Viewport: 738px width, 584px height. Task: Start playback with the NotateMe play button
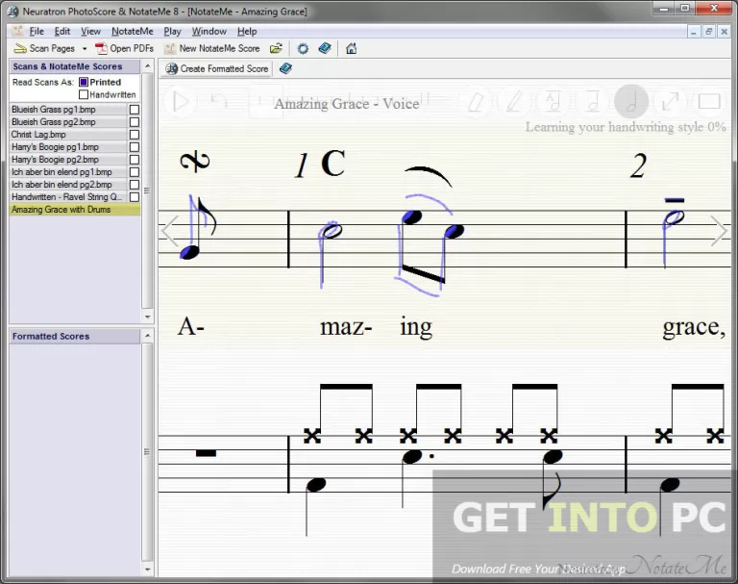[x=182, y=101]
